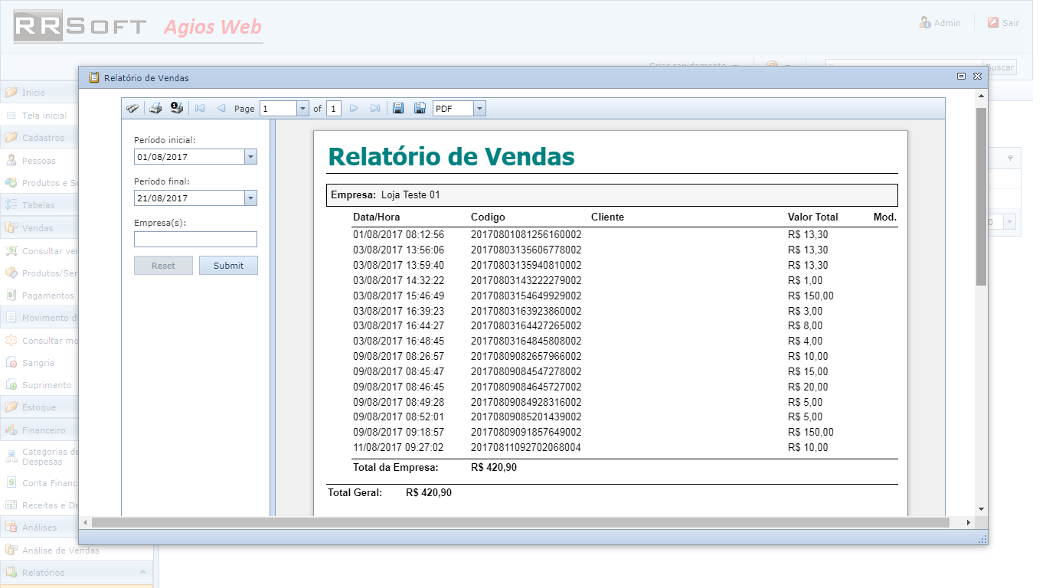Go to the first report page

click(200, 109)
